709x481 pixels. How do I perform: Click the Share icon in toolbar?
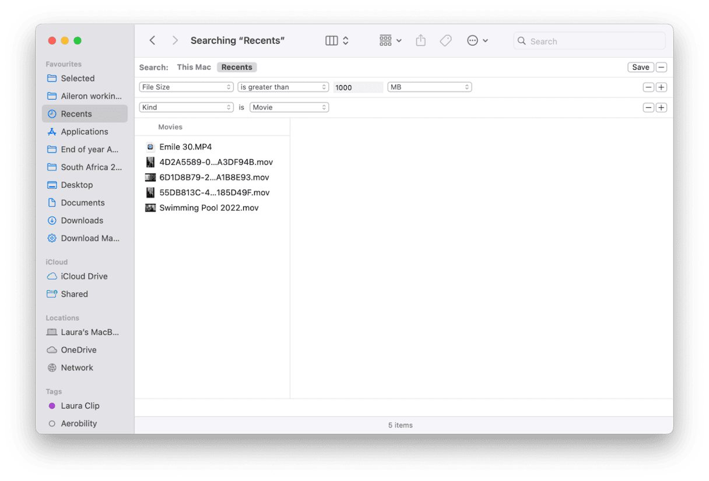[420, 41]
